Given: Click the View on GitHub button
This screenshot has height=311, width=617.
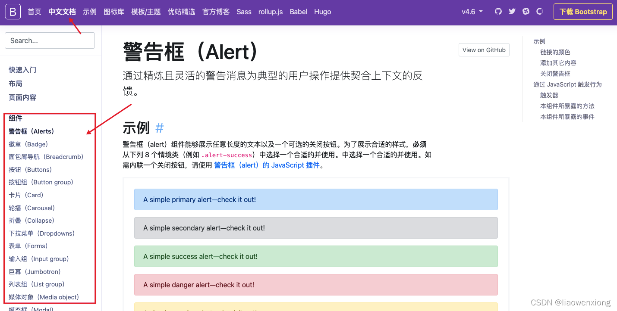Looking at the screenshot, I should (x=484, y=50).
